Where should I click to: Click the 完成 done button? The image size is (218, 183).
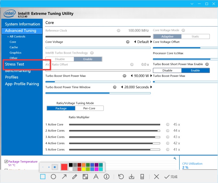click(171, 177)
